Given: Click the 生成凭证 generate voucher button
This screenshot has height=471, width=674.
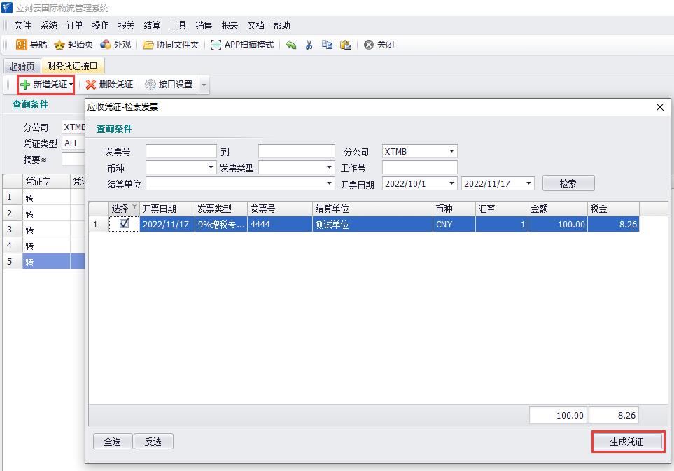Looking at the screenshot, I should pyautogui.click(x=626, y=442).
